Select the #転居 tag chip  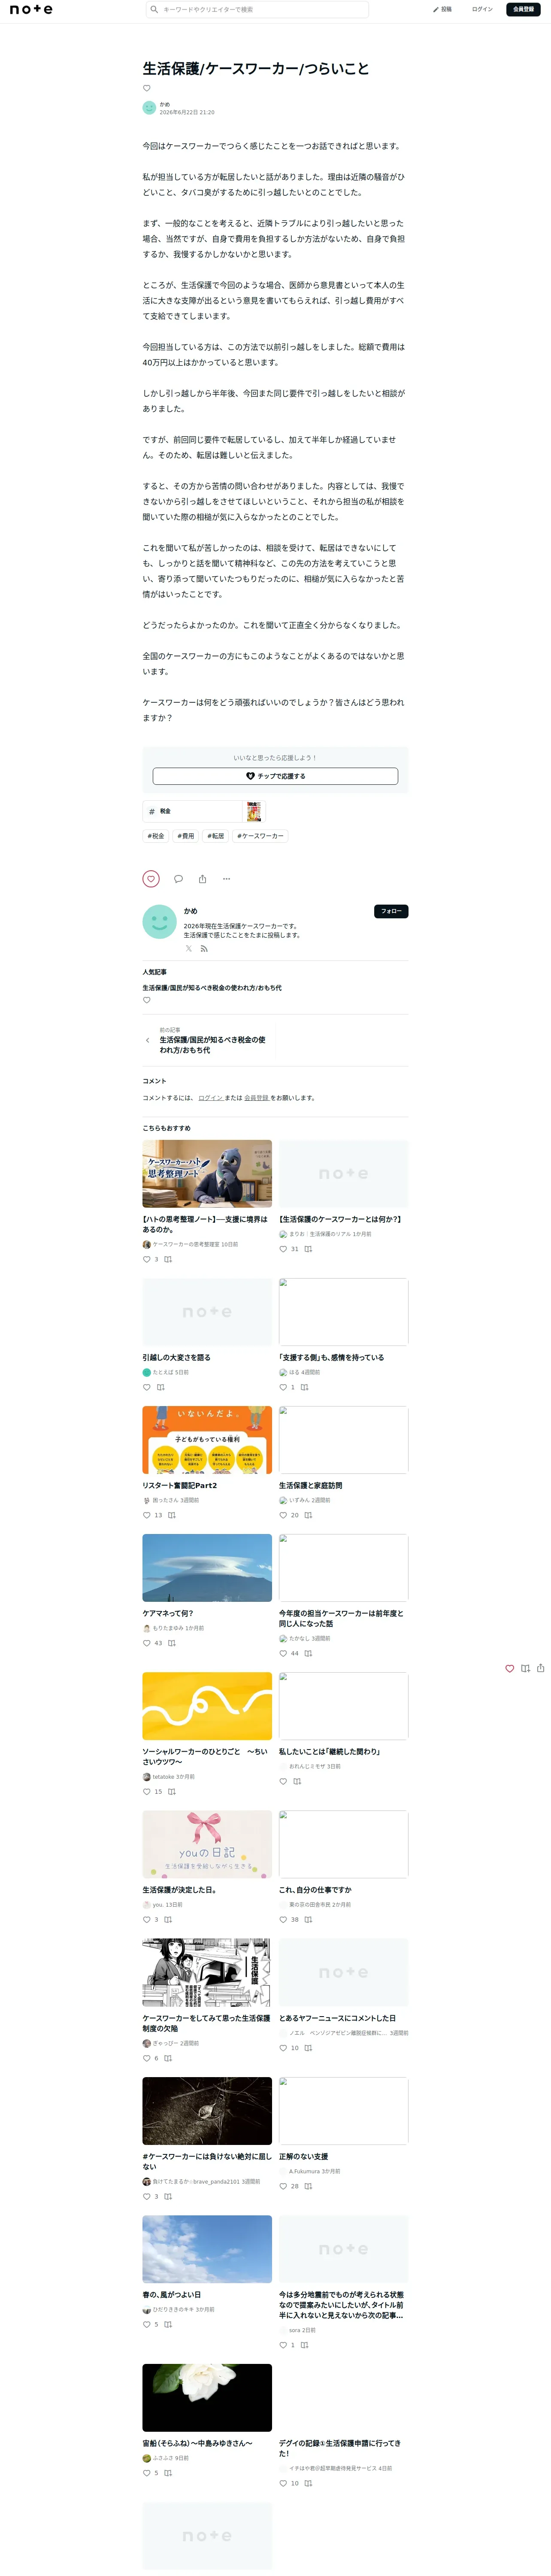coord(216,836)
